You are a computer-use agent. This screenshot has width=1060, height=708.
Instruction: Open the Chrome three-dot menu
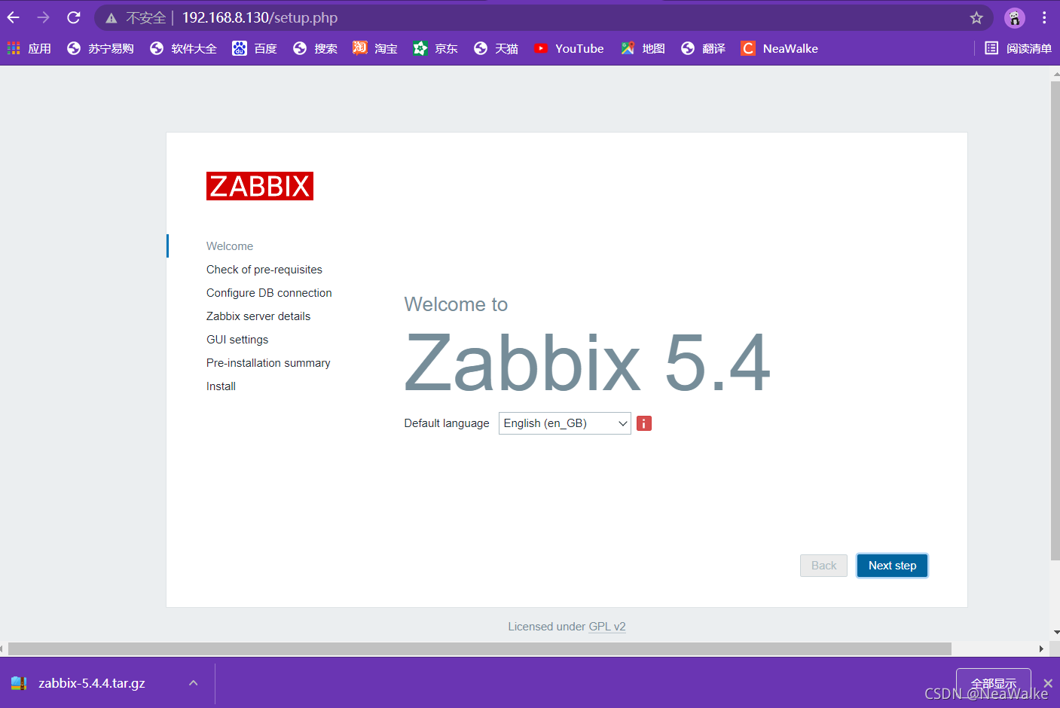pyautogui.click(x=1044, y=17)
